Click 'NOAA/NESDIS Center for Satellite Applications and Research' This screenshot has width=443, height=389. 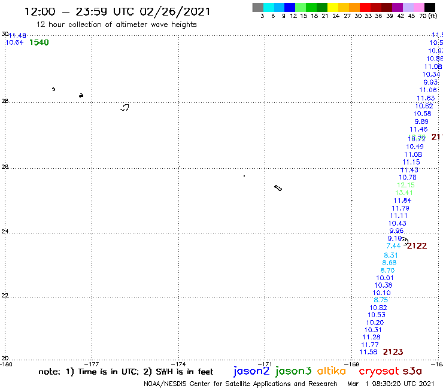241,384
